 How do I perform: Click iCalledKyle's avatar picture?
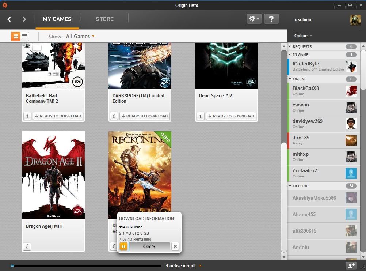click(x=351, y=67)
